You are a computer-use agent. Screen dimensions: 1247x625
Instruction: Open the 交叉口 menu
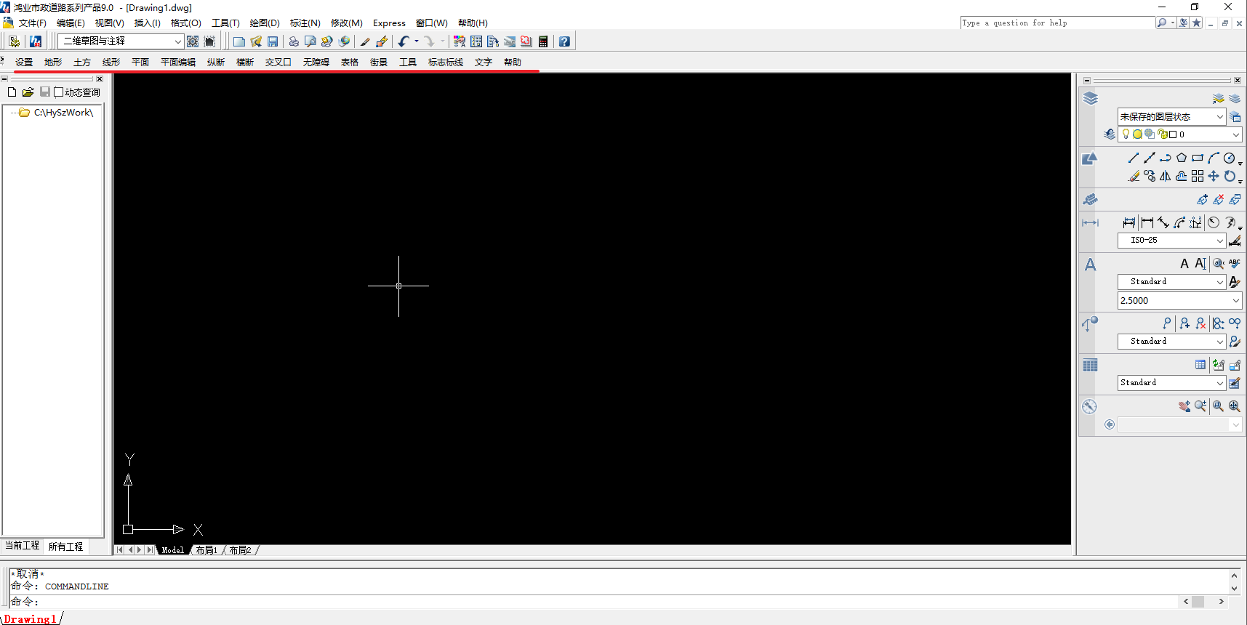click(278, 62)
